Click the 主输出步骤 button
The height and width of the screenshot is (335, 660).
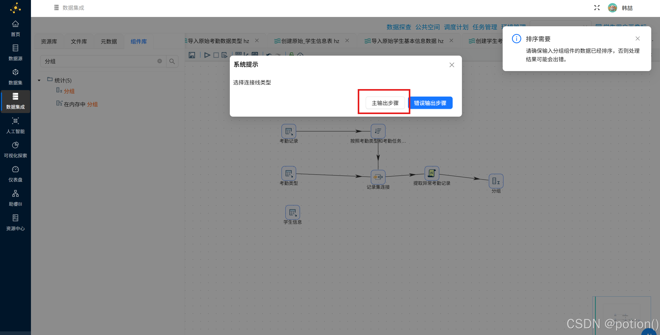pos(385,103)
